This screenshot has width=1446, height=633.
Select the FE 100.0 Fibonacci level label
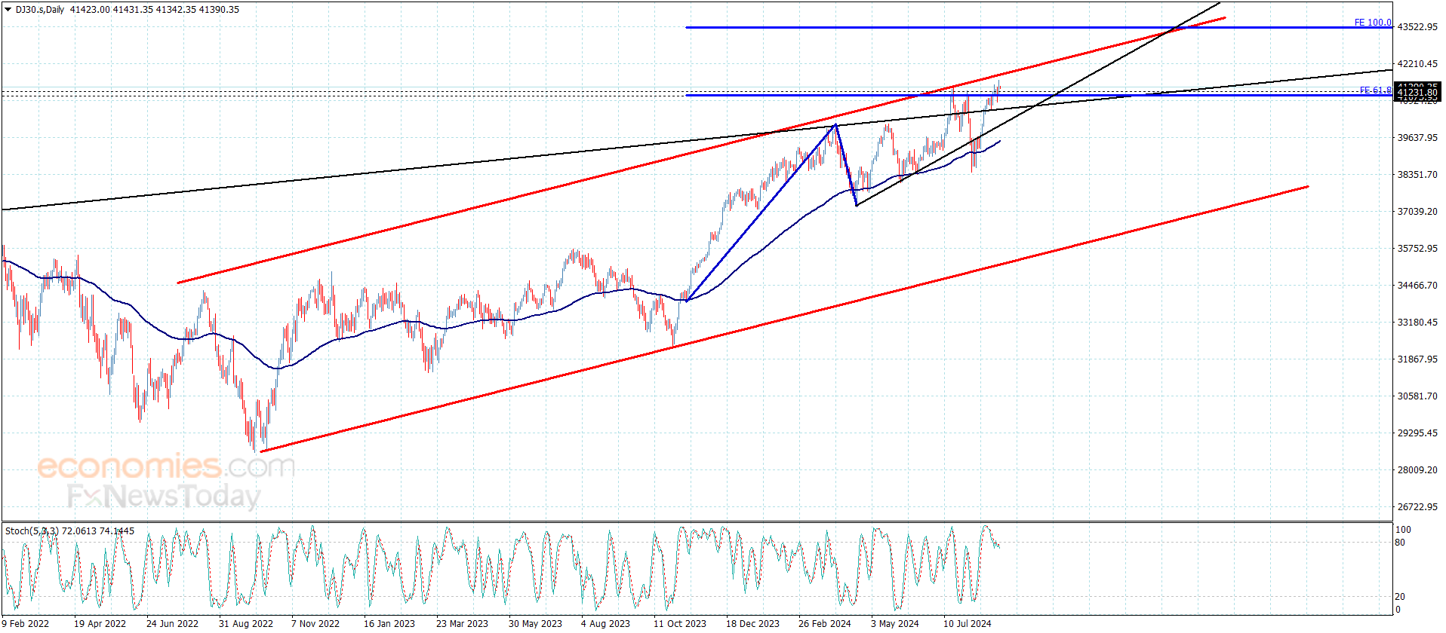[1373, 23]
